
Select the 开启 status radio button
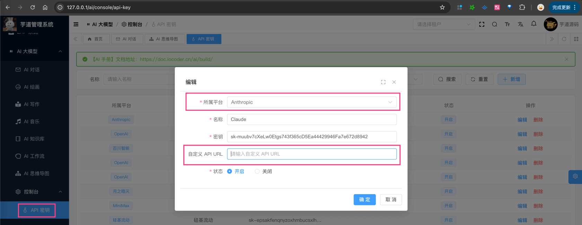[230, 171]
